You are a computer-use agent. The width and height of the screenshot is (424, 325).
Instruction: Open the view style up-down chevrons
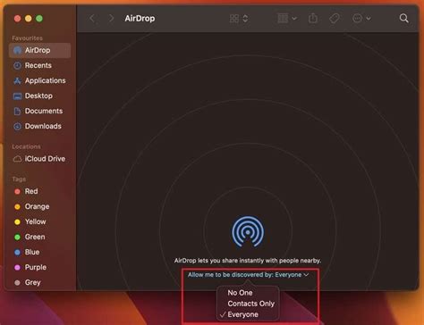[x=245, y=19]
